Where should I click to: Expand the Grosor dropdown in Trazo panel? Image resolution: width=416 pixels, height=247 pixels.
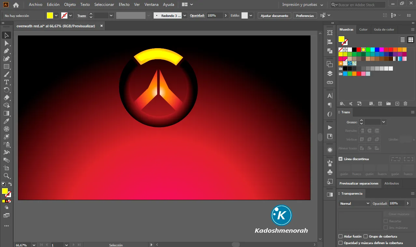[384, 122]
